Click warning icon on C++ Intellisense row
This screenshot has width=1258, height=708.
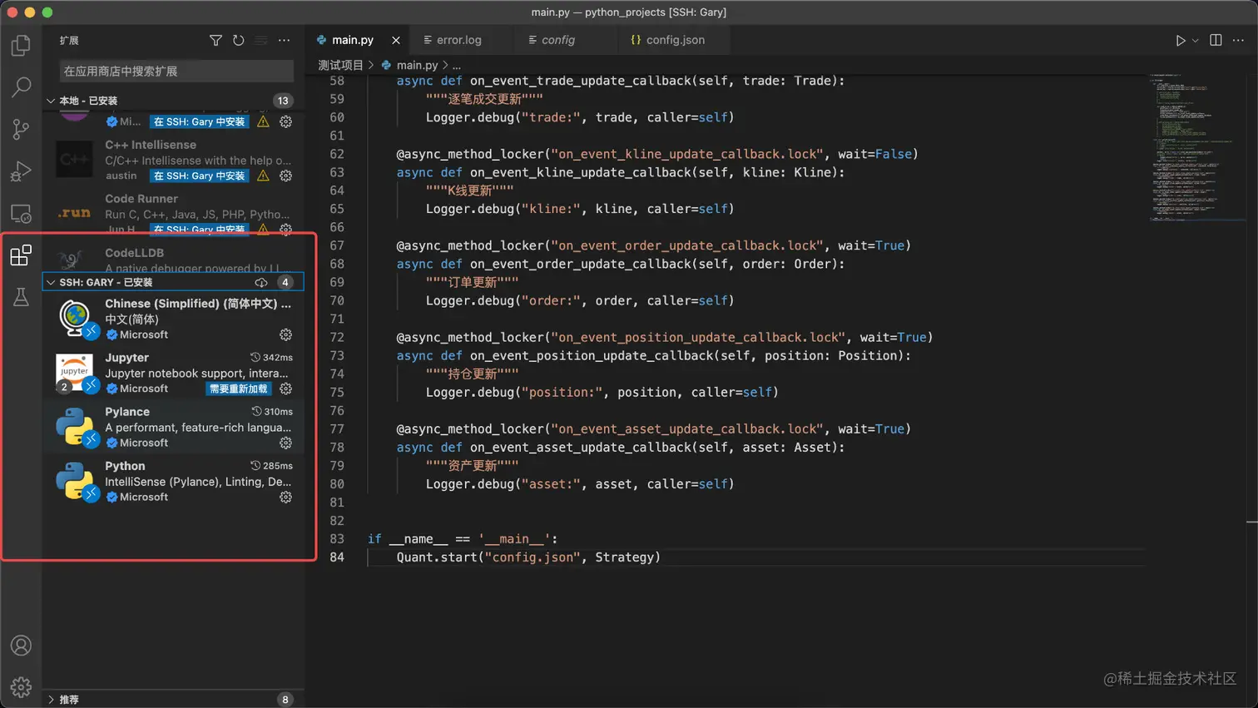click(263, 176)
